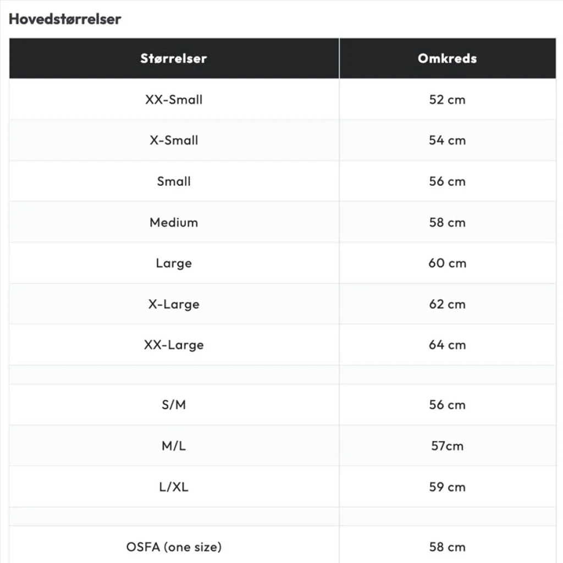
Task: Click the 59 cm value
Action: [x=448, y=487]
